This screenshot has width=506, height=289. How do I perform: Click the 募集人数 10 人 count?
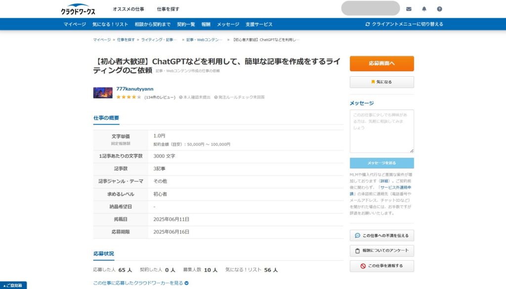(x=201, y=270)
